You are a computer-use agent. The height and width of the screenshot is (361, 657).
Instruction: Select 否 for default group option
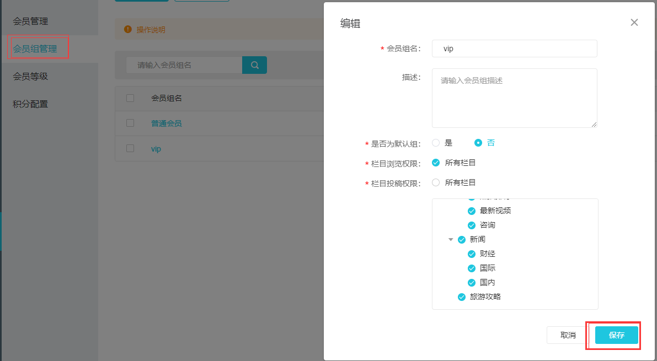point(478,143)
